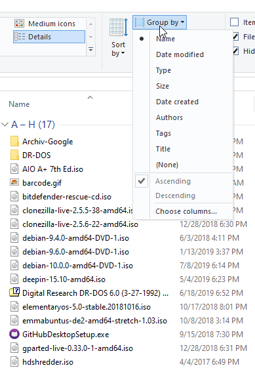Click date 6/3/2018 4:11 PM

coord(209,238)
